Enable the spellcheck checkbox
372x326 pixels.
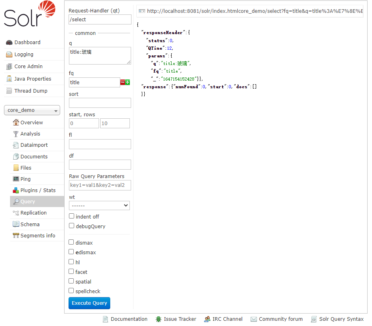pyautogui.click(x=71, y=291)
